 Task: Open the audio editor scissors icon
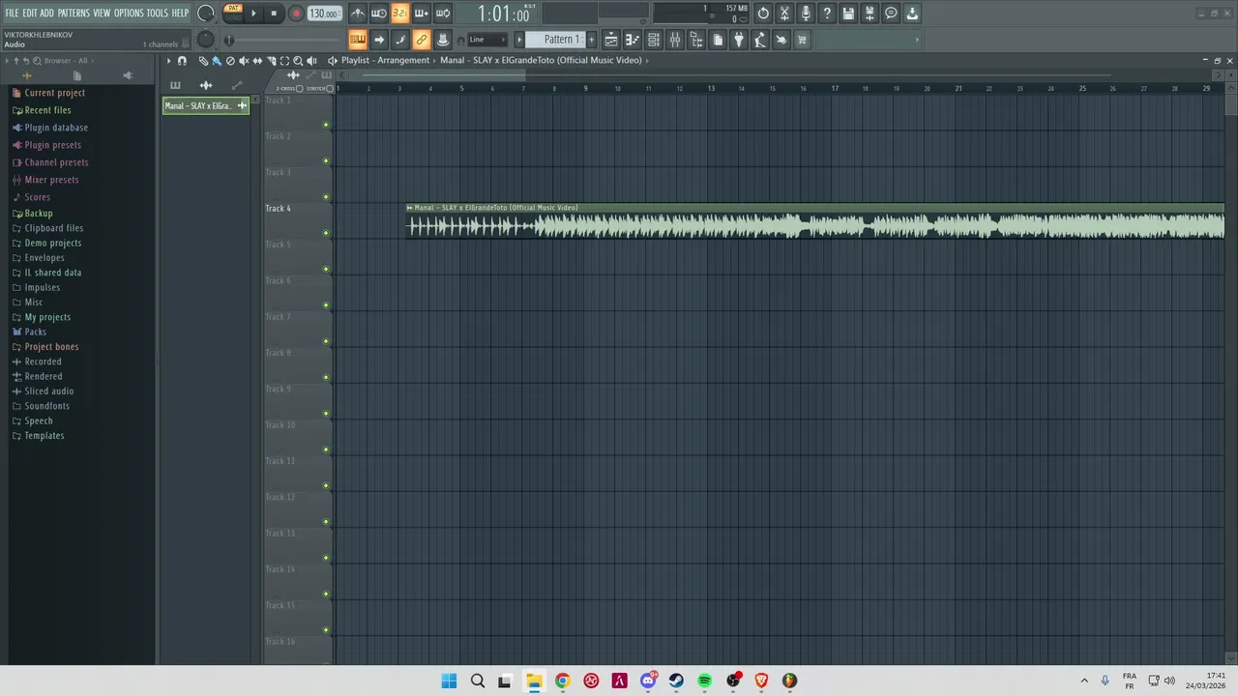pos(784,14)
